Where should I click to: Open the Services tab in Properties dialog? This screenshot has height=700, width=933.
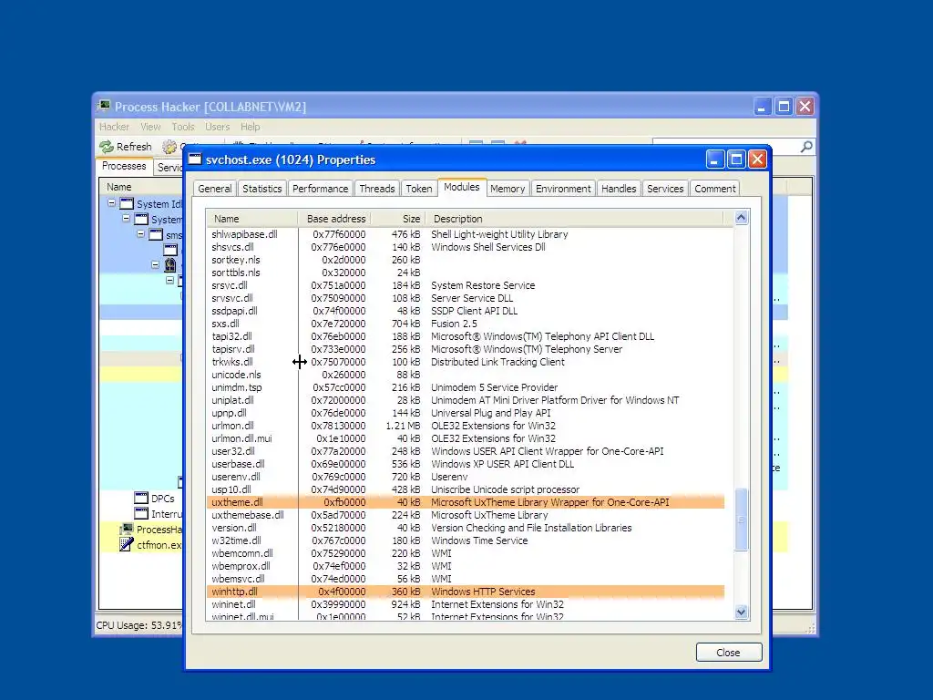(x=665, y=189)
